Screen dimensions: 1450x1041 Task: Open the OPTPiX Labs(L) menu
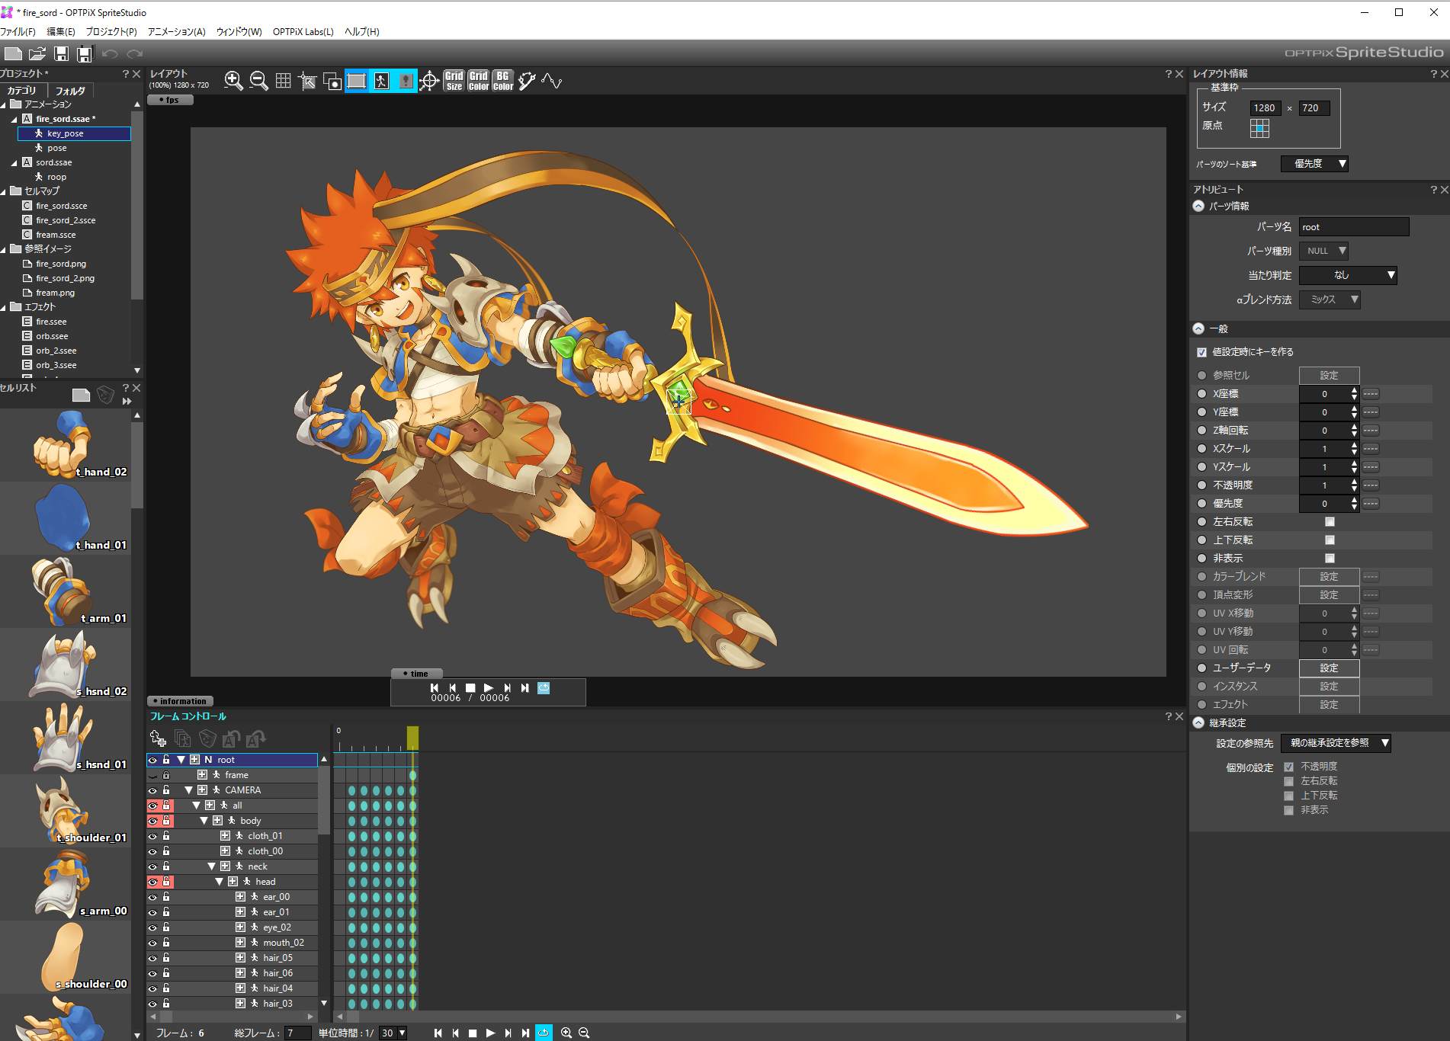pos(303,32)
